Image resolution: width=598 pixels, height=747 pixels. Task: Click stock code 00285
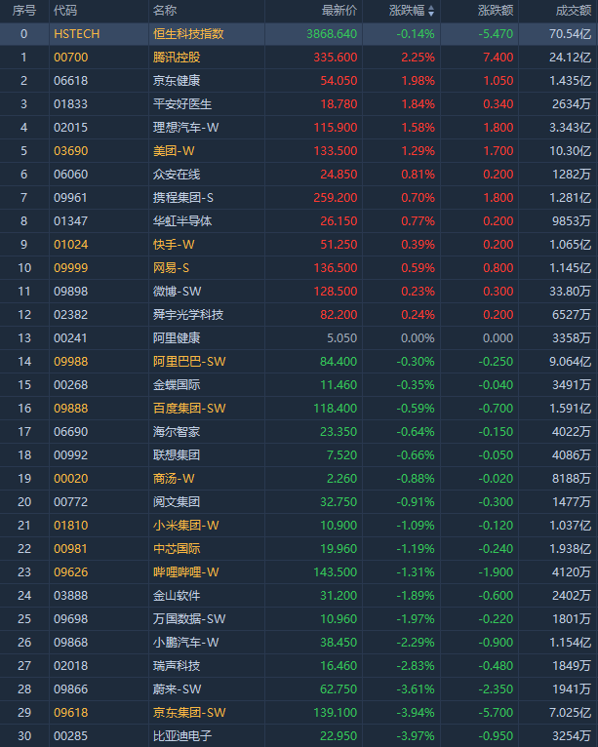[71, 735]
